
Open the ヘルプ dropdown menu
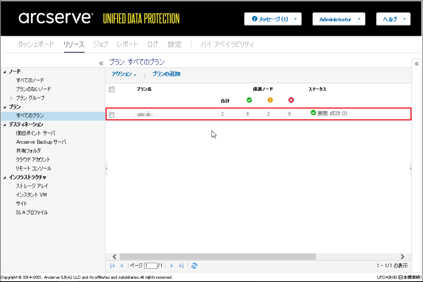(393, 19)
